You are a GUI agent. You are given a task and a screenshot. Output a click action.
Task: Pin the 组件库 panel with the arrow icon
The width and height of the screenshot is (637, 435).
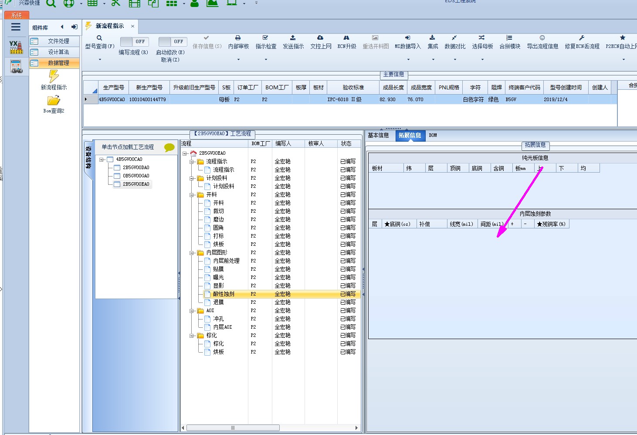click(75, 27)
